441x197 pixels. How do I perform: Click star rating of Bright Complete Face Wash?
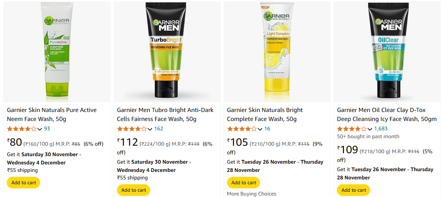(x=242, y=129)
